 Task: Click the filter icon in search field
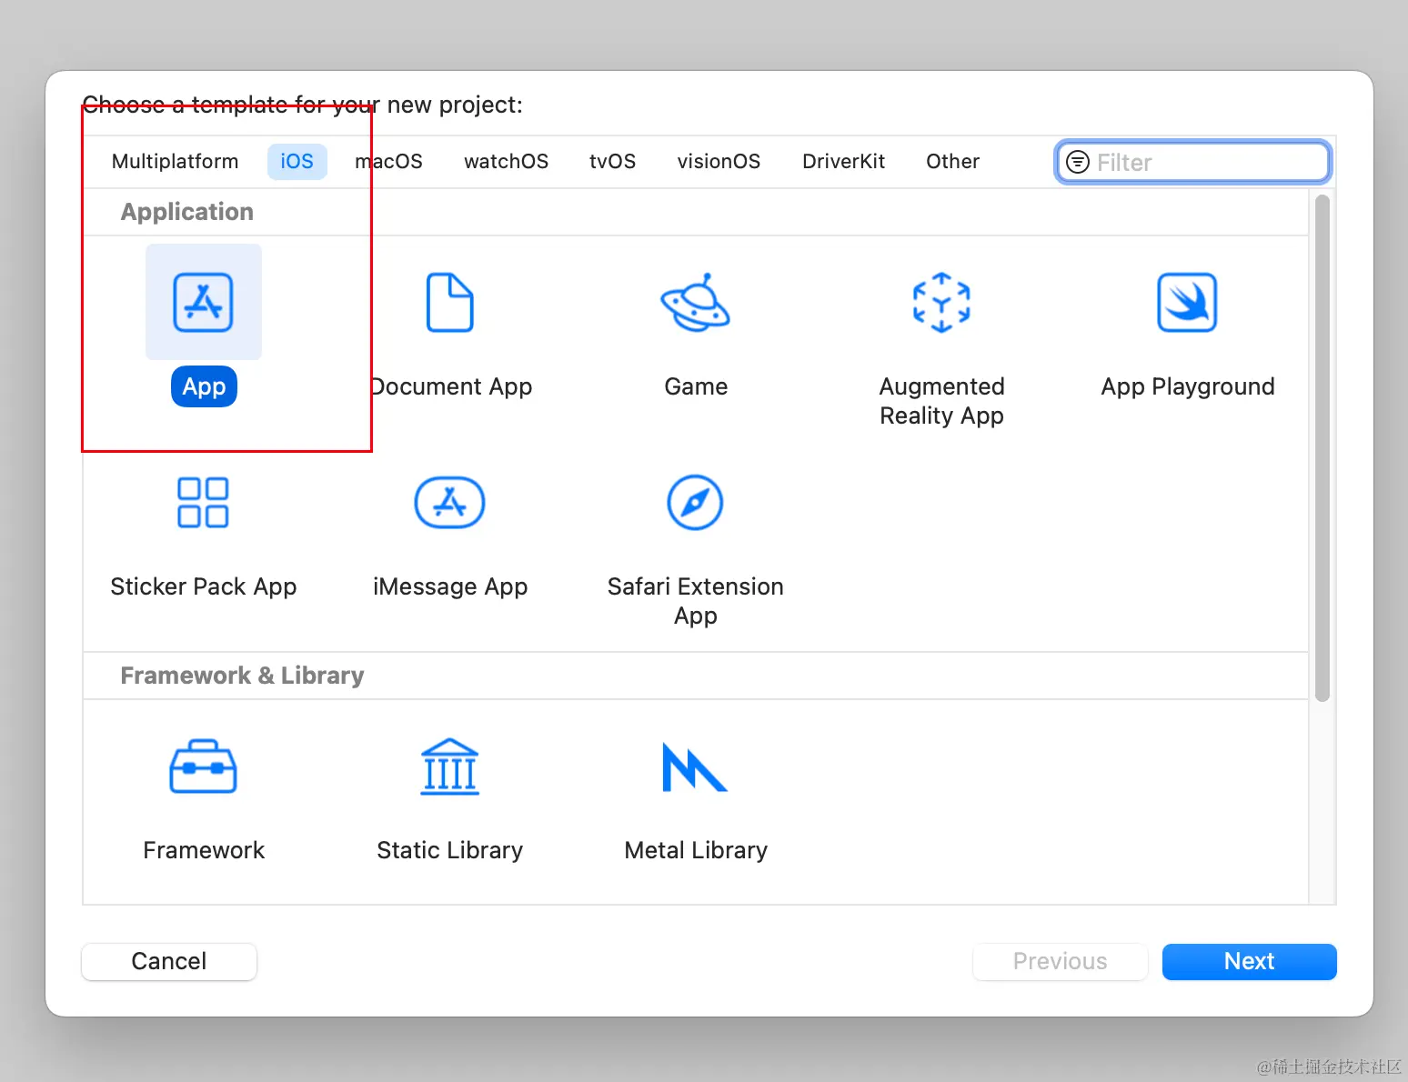pos(1078,162)
